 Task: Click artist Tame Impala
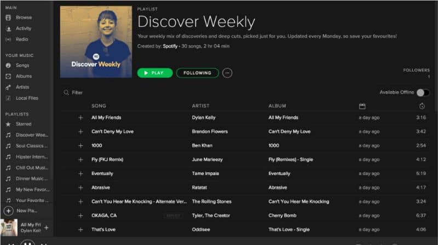tap(205, 173)
